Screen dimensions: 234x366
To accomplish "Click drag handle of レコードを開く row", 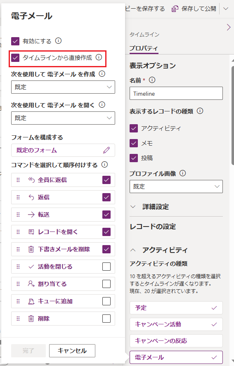I will point(18,232).
